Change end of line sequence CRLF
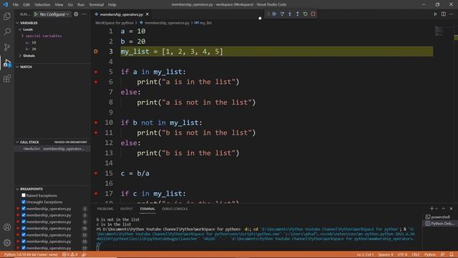Image resolution: width=458 pixels, height=258 pixels. click(x=415, y=254)
